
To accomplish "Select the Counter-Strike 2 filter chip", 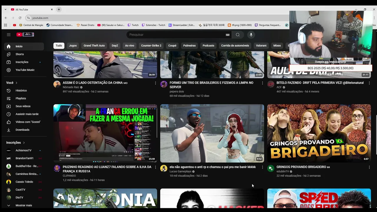I will (151, 46).
